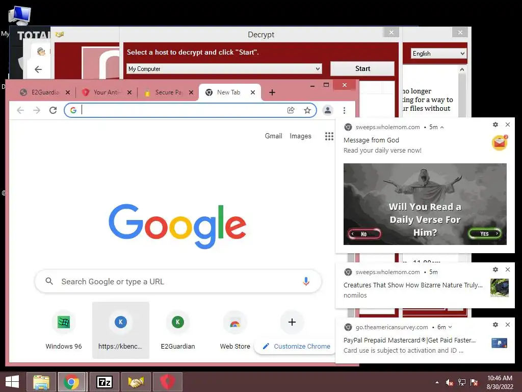Click muted volume tray icon
Viewport: 522px width, 392px height.
[x=450, y=382]
